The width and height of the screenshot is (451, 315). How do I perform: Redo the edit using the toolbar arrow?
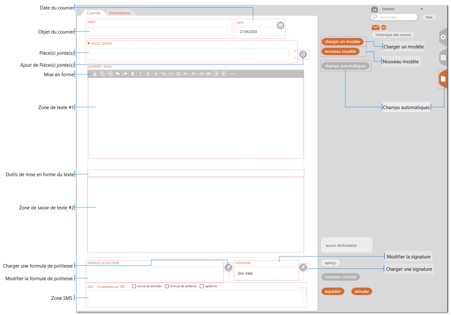pyautogui.click(x=125, y=74)
